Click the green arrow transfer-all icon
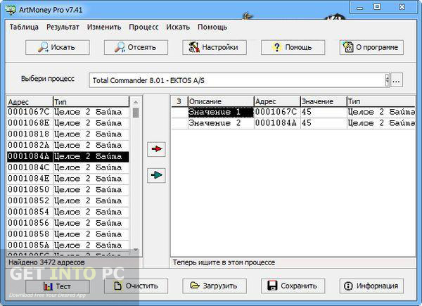The width and height of the screenshot is (422, 306). tap(156, 175)
